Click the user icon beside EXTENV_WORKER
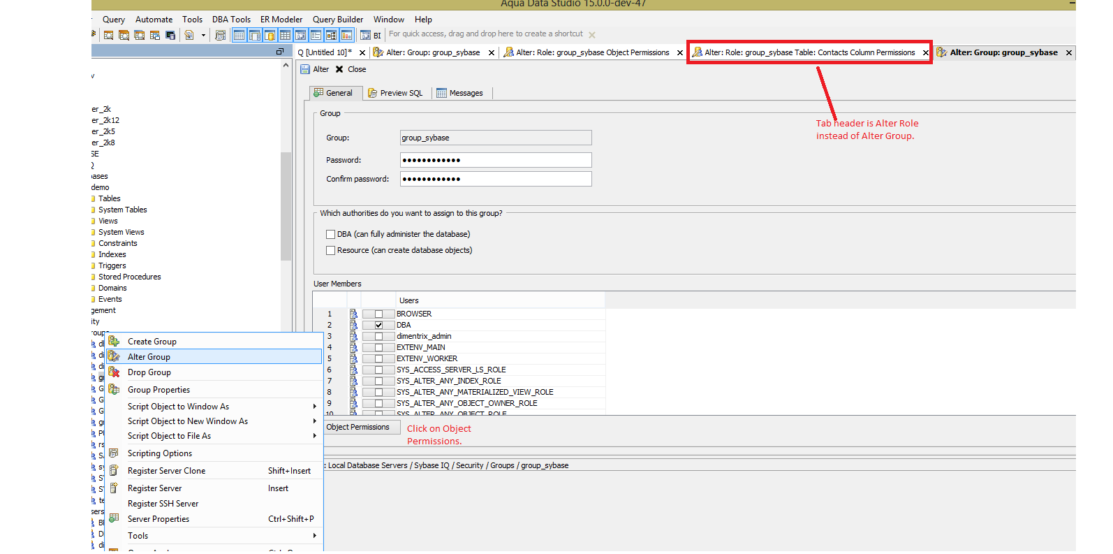Screen dimensions: 1113x554 tap(353, 358)
